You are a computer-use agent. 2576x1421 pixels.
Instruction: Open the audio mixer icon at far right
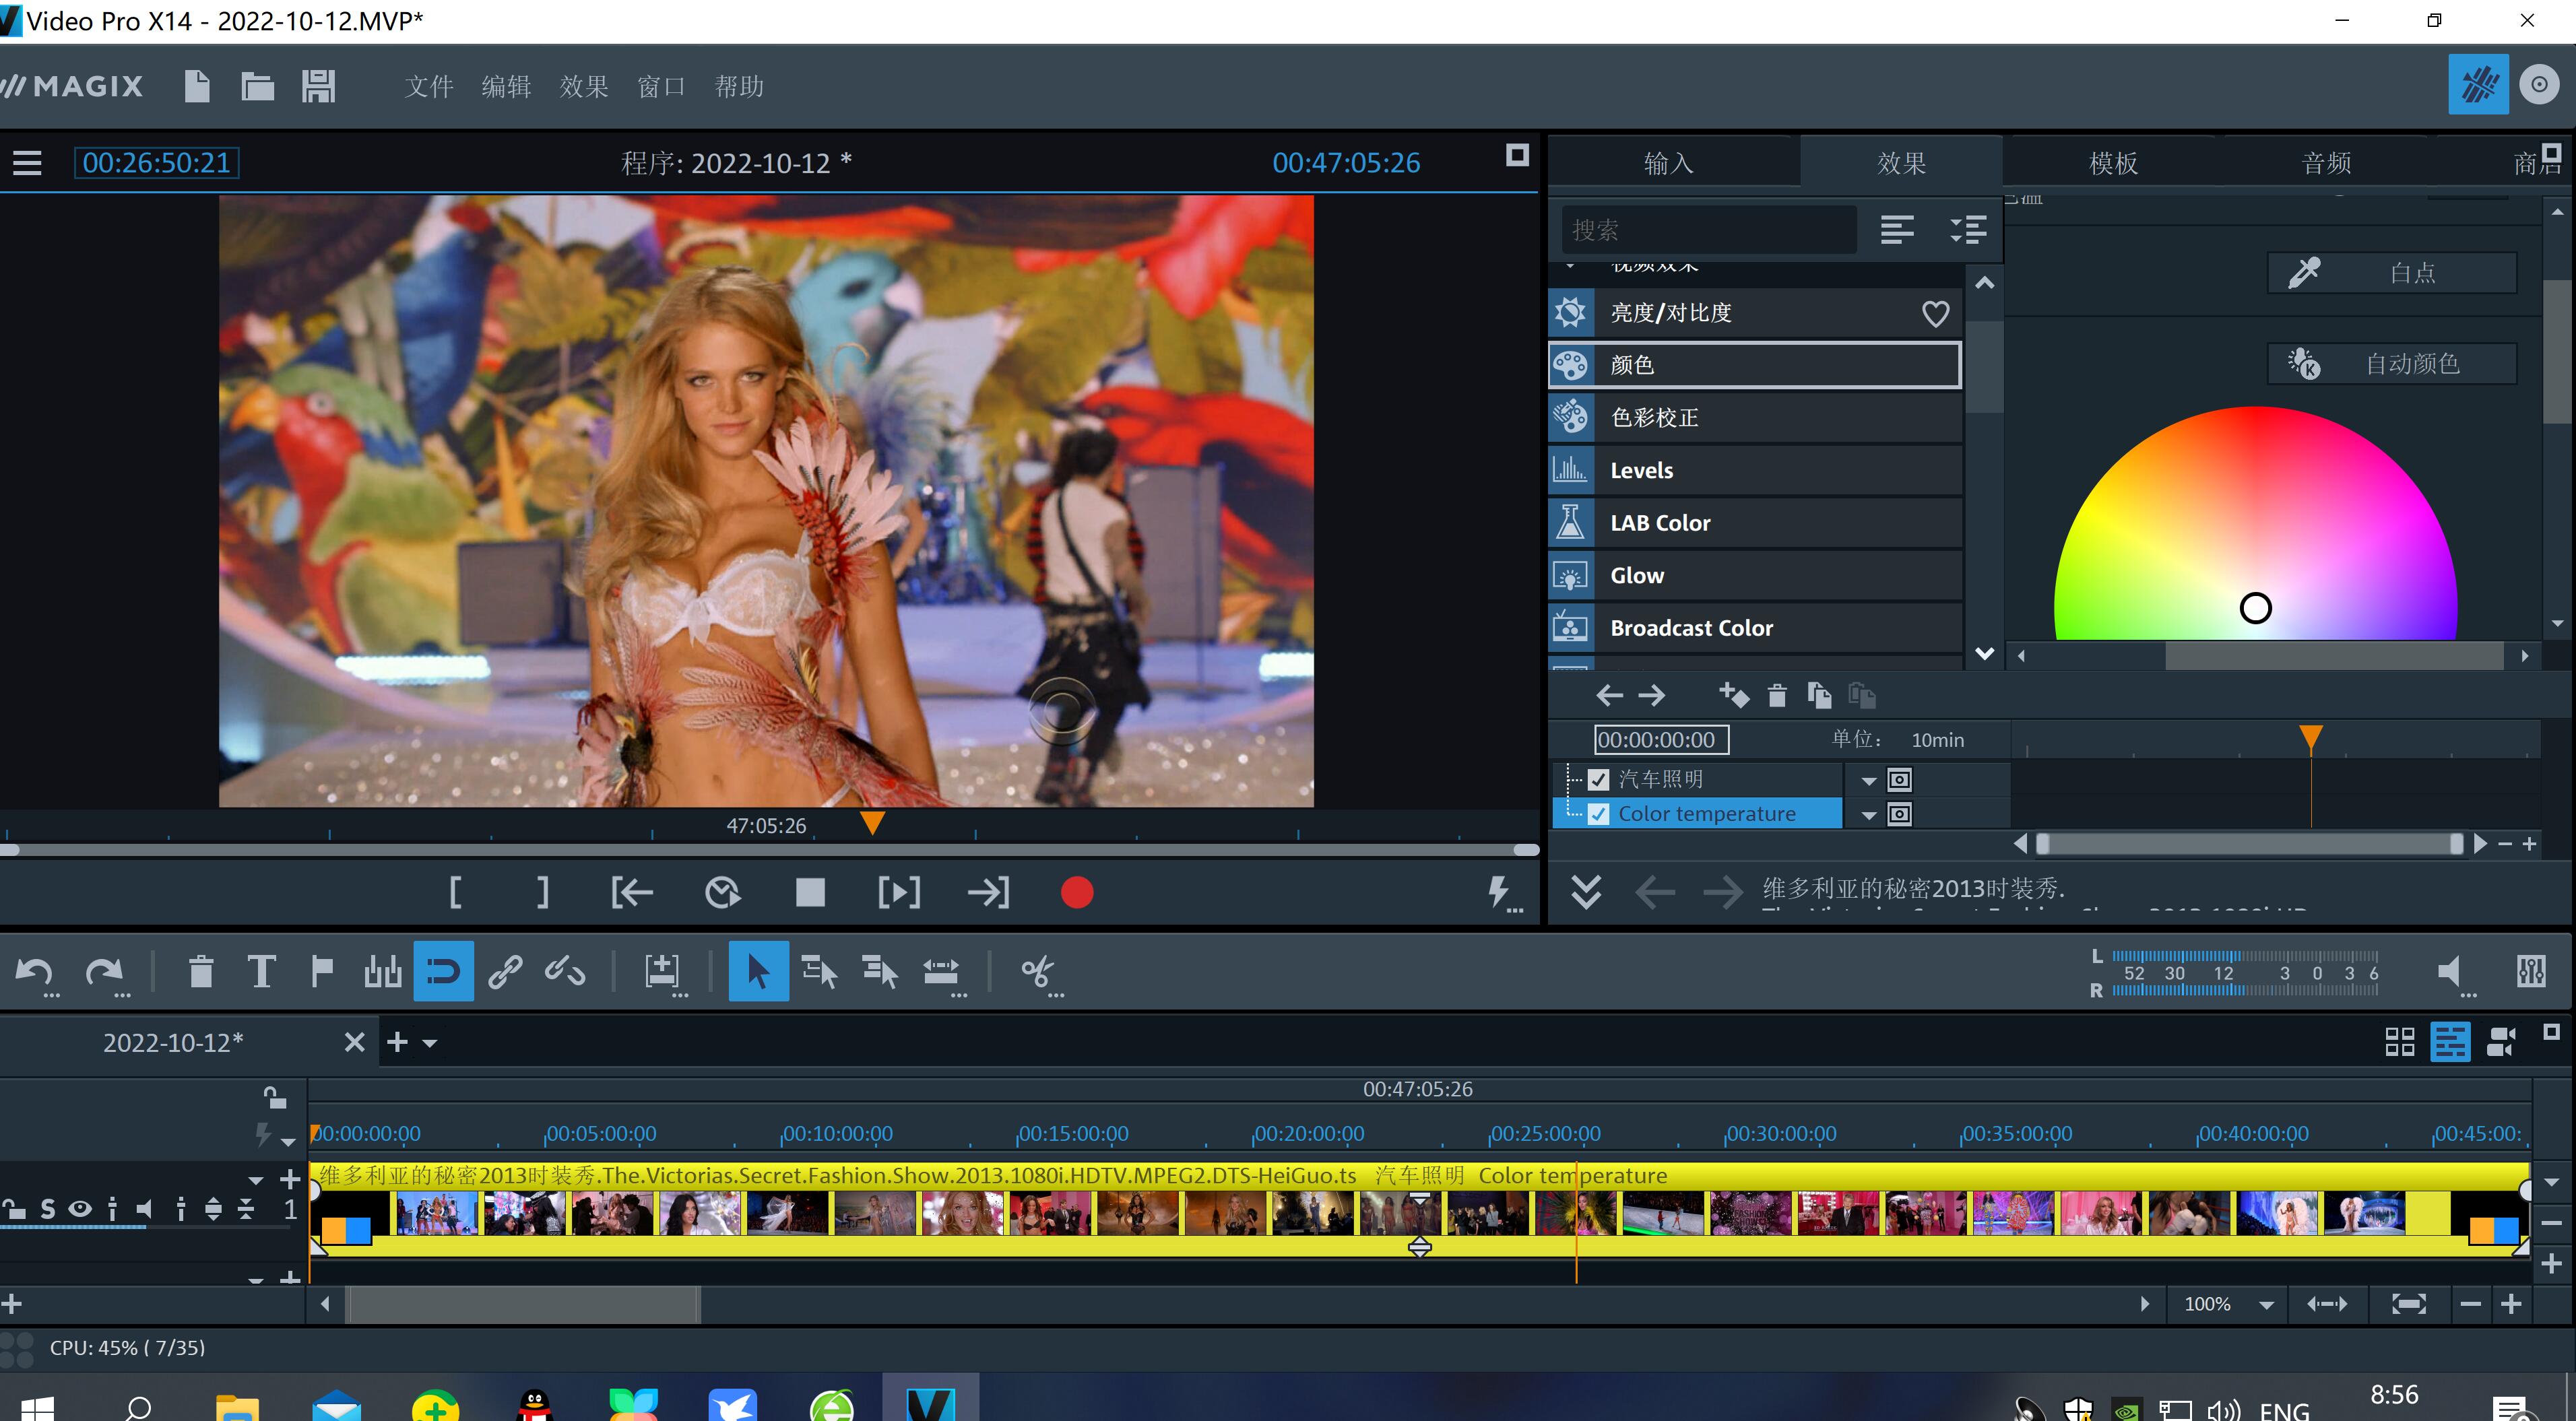pyautogui.click(x=2531, y=971)
